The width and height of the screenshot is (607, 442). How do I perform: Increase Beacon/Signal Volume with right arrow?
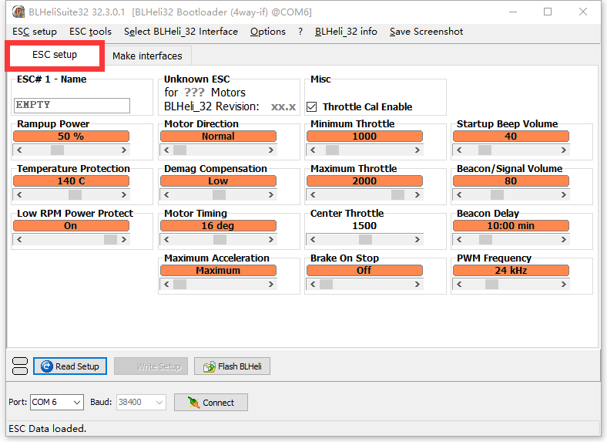(x=564, y=194)
